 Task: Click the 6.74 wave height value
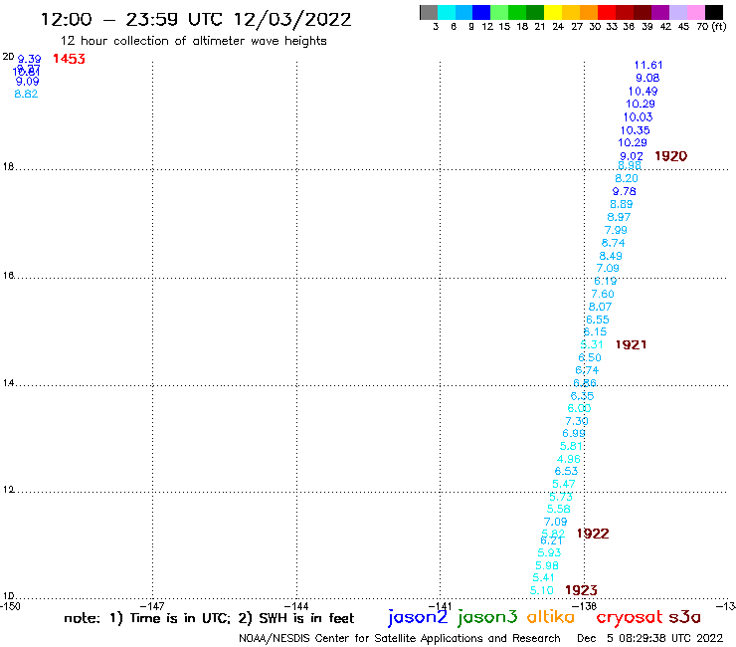[x=587, y=370]
